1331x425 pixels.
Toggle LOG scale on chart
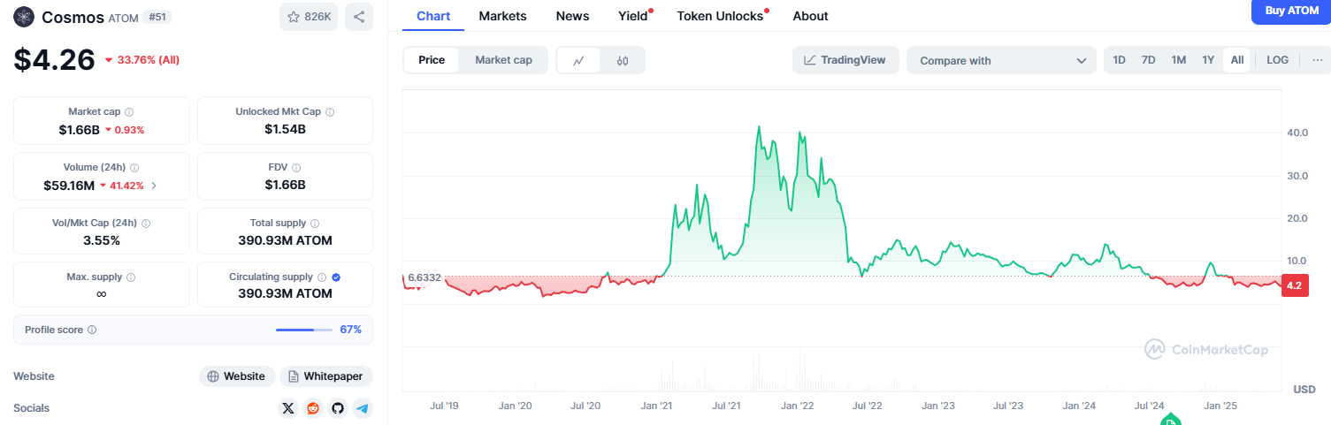(1277, 60)
